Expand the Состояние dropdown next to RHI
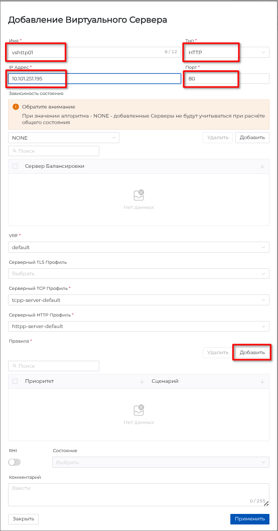This screenshot has height=531, width=278. point(161,462)
